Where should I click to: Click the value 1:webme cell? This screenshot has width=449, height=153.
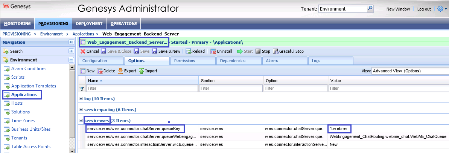tap(338, 129)
